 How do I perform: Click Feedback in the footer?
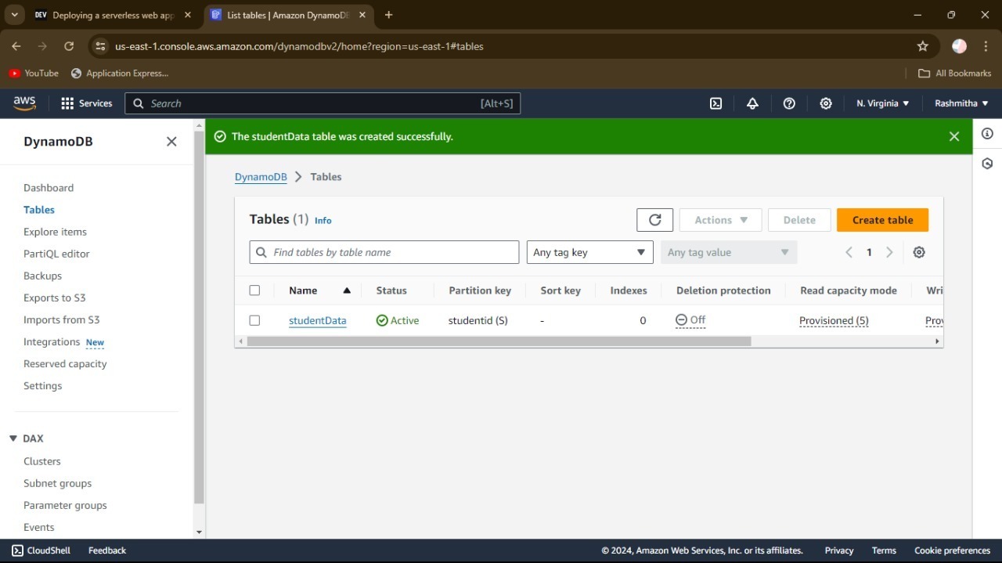[107, 550]
